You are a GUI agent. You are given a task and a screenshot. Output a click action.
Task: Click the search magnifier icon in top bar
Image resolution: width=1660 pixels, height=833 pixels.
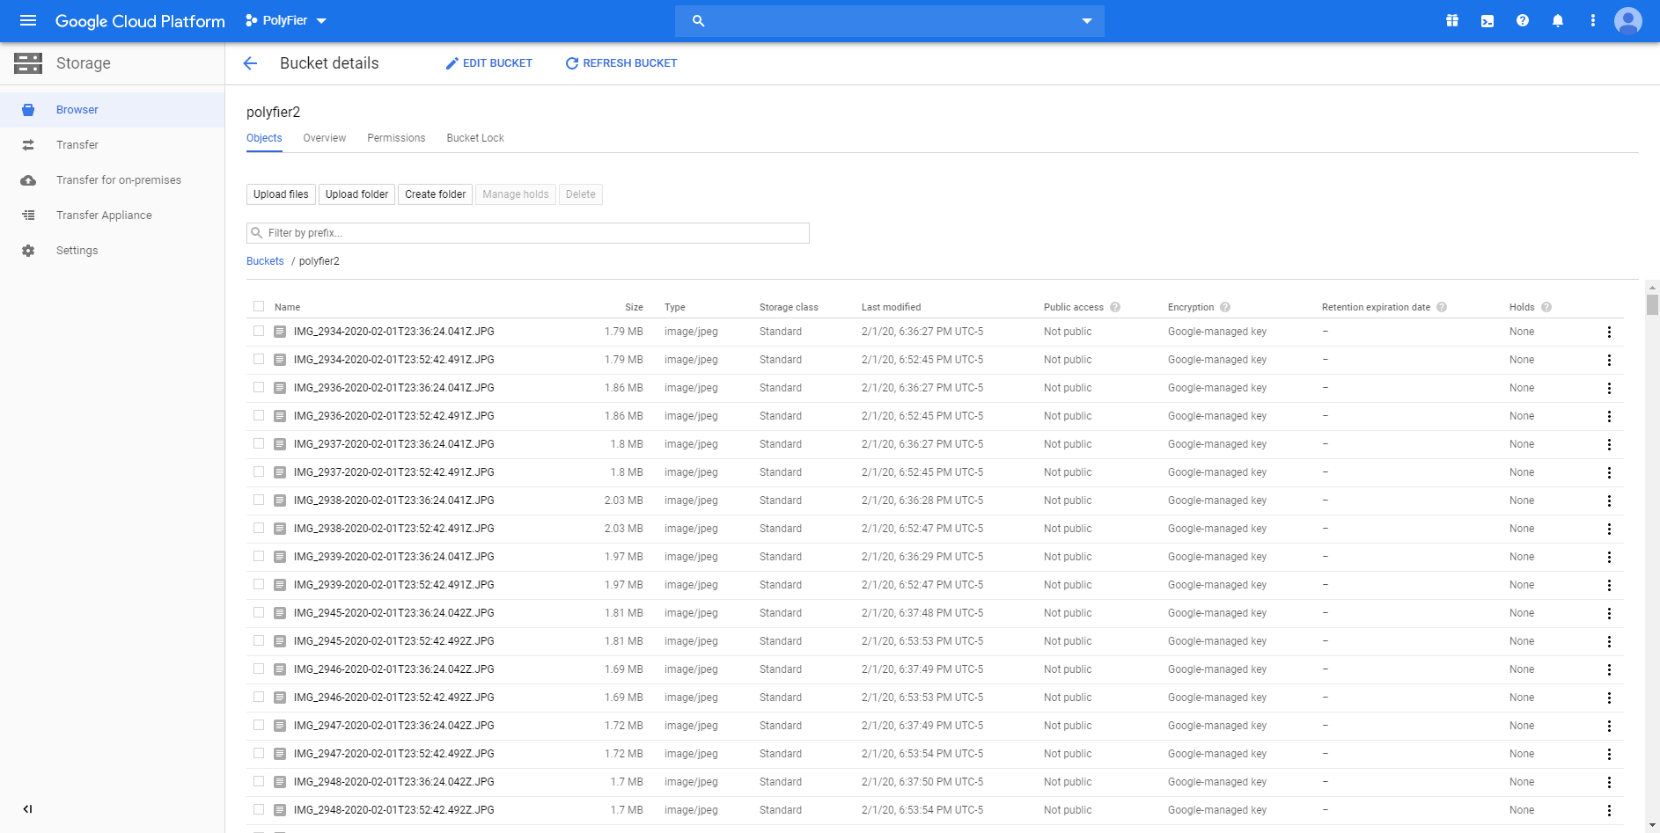tap(698, 20)
